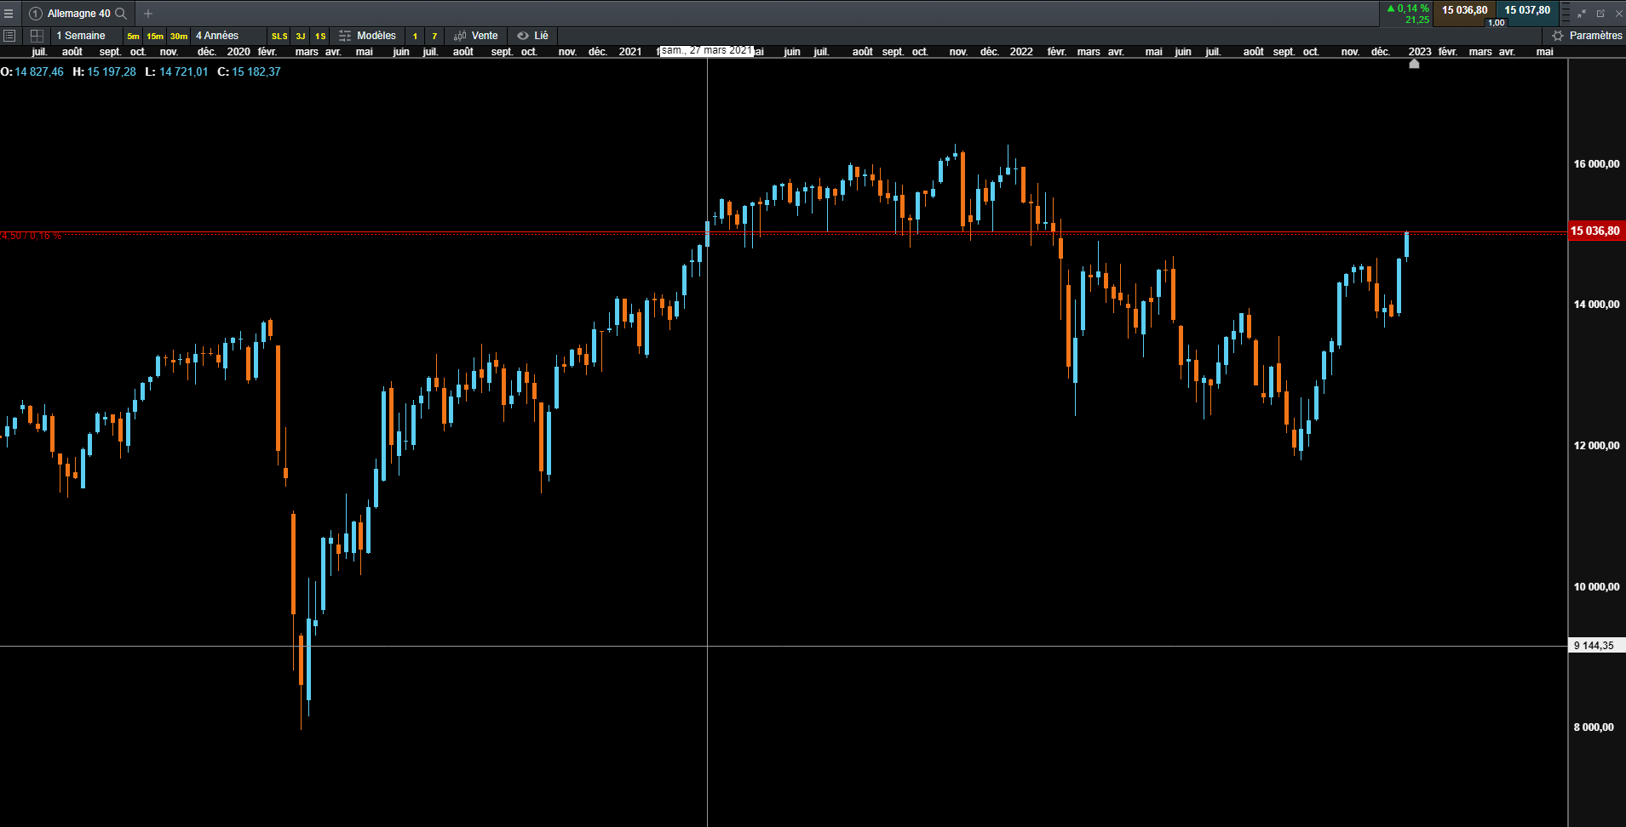This screenshot has width=1626, height=827.
Task: Click the Vente chart price type button
Action: [x=476, y=36]
